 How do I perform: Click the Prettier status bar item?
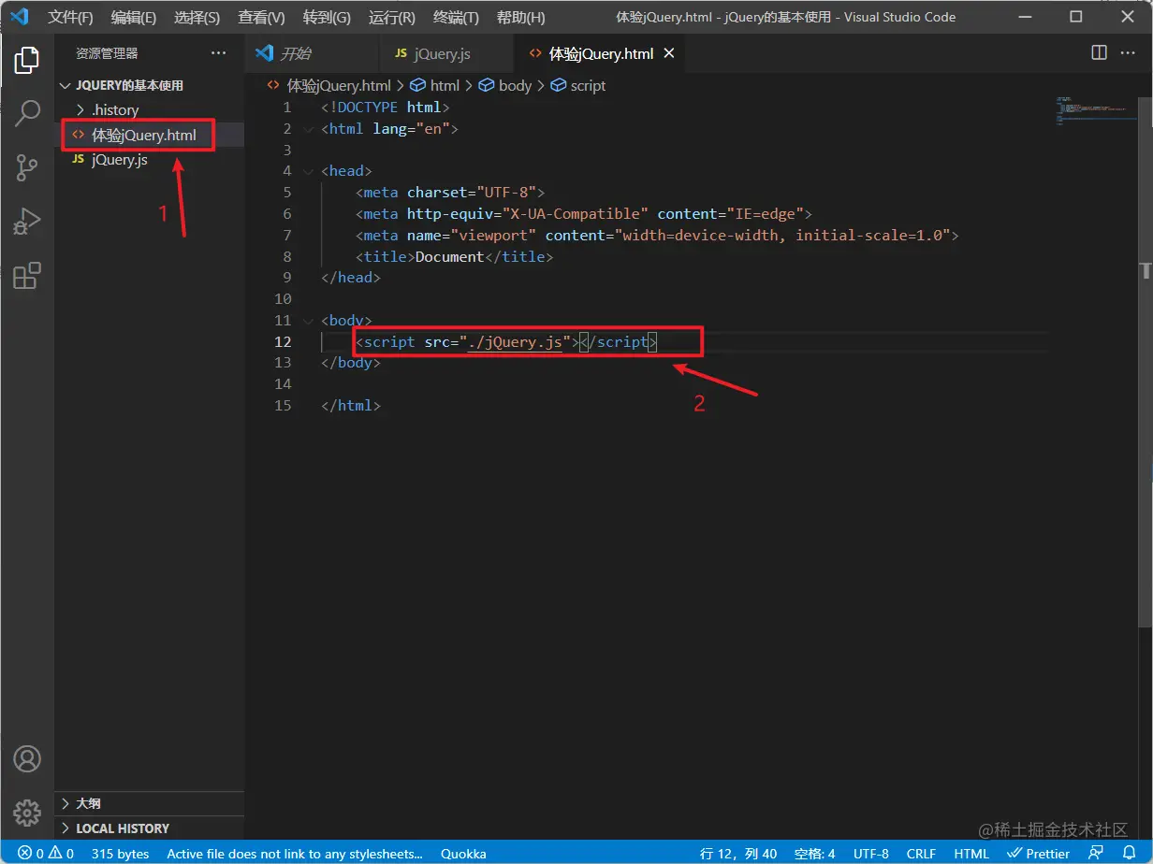[x=1038, y=853]
